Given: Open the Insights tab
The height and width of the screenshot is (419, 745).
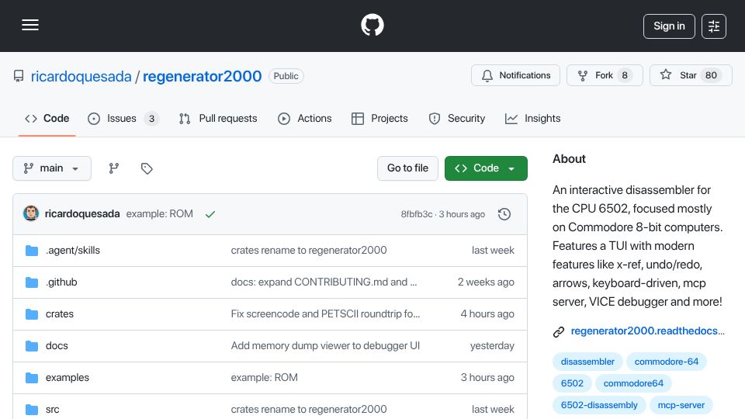Looking at the screenshot, I should point(532,118).
